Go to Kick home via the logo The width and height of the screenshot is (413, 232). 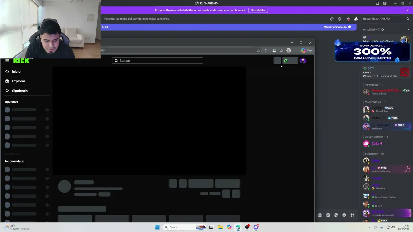click(21, 61)
